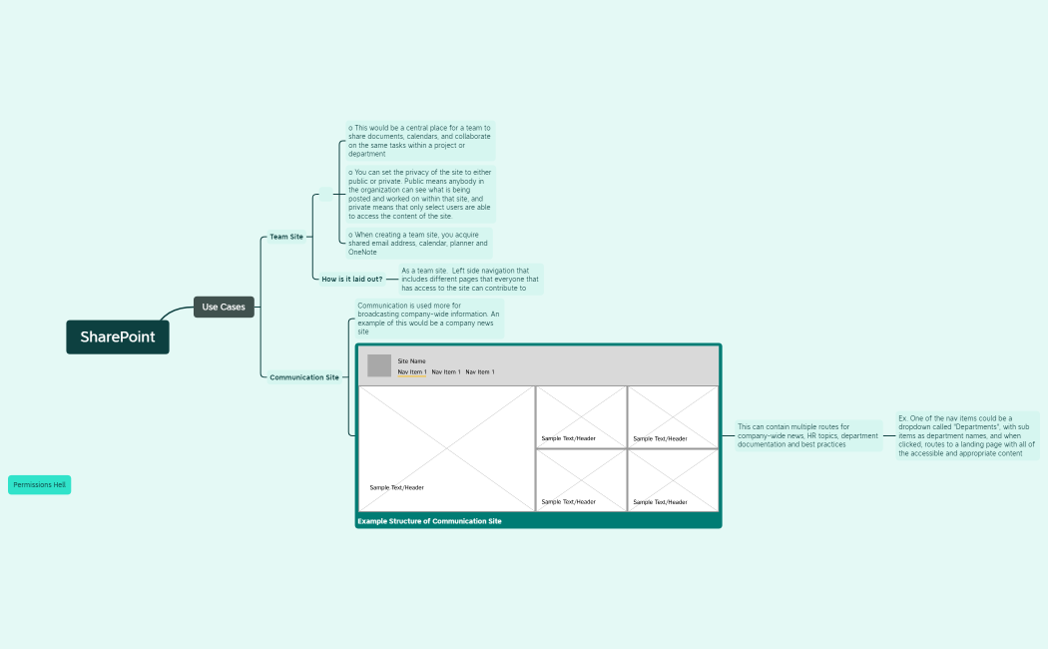Image resolution: width=1048 pixels, height=649 pixels.
Task: Click the bottom-right Sample Text/Header tile
Action: [673, 480]
